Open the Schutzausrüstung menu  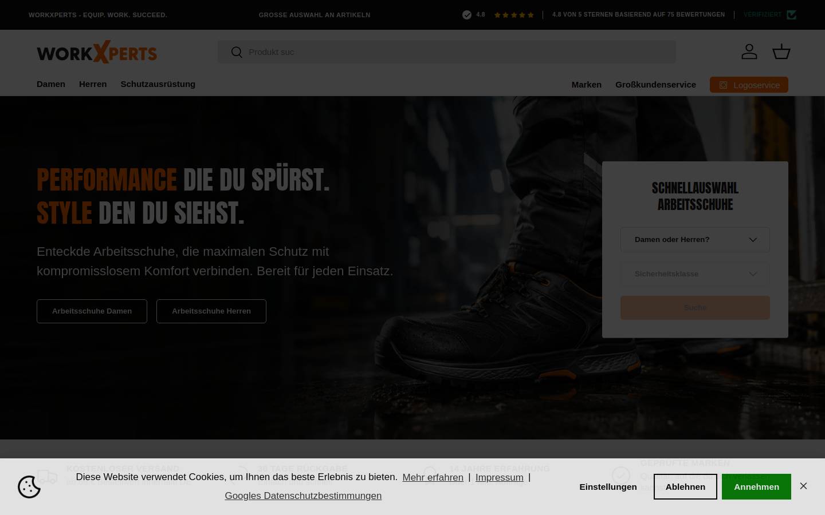(158, 84)
